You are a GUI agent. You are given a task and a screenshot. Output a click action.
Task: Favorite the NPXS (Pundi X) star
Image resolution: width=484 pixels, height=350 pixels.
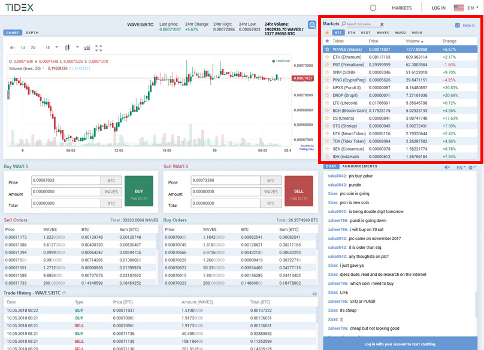(327, 87)
